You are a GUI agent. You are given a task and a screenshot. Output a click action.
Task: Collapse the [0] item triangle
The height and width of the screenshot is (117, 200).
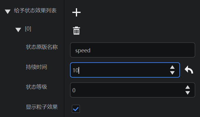18,30
